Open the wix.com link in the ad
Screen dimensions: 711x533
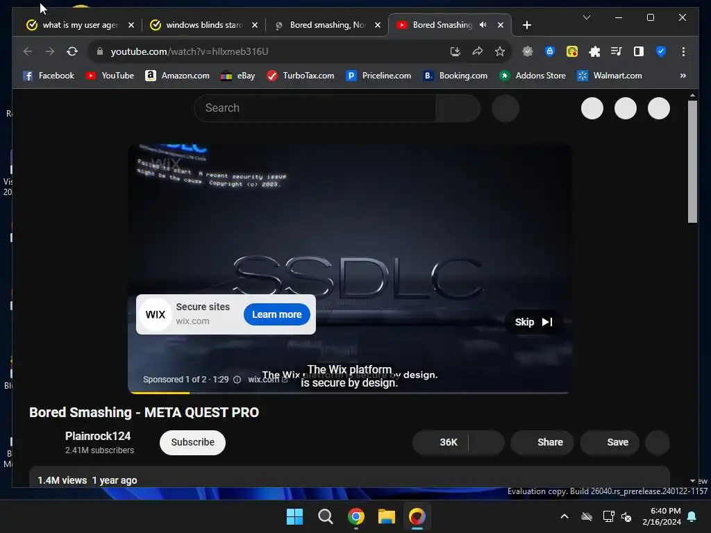click(x=267, y=380)
